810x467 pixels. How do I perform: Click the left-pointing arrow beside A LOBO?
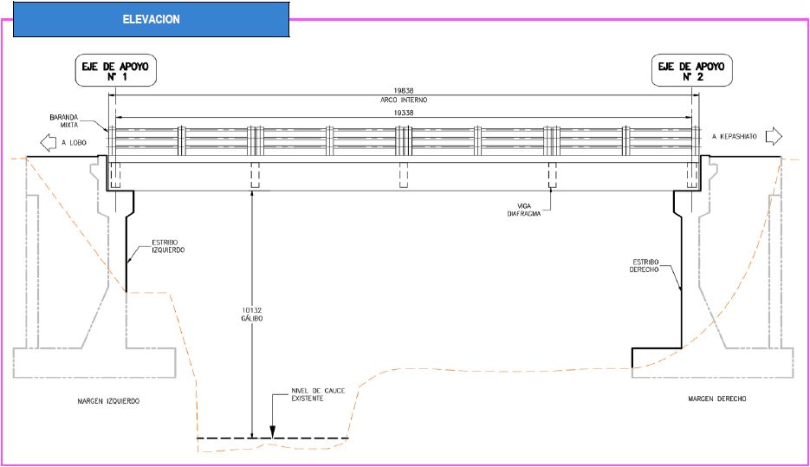click(x=48, y=143)
